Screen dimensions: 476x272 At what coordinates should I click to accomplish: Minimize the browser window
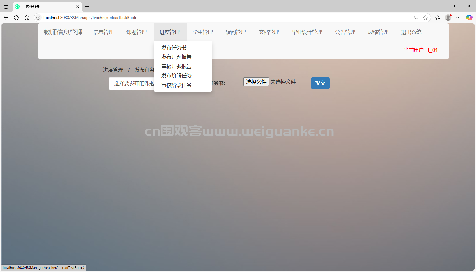(x=443, y=6)
